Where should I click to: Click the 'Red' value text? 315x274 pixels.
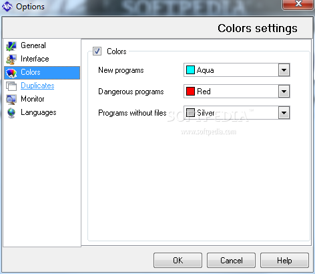[204, 92]
